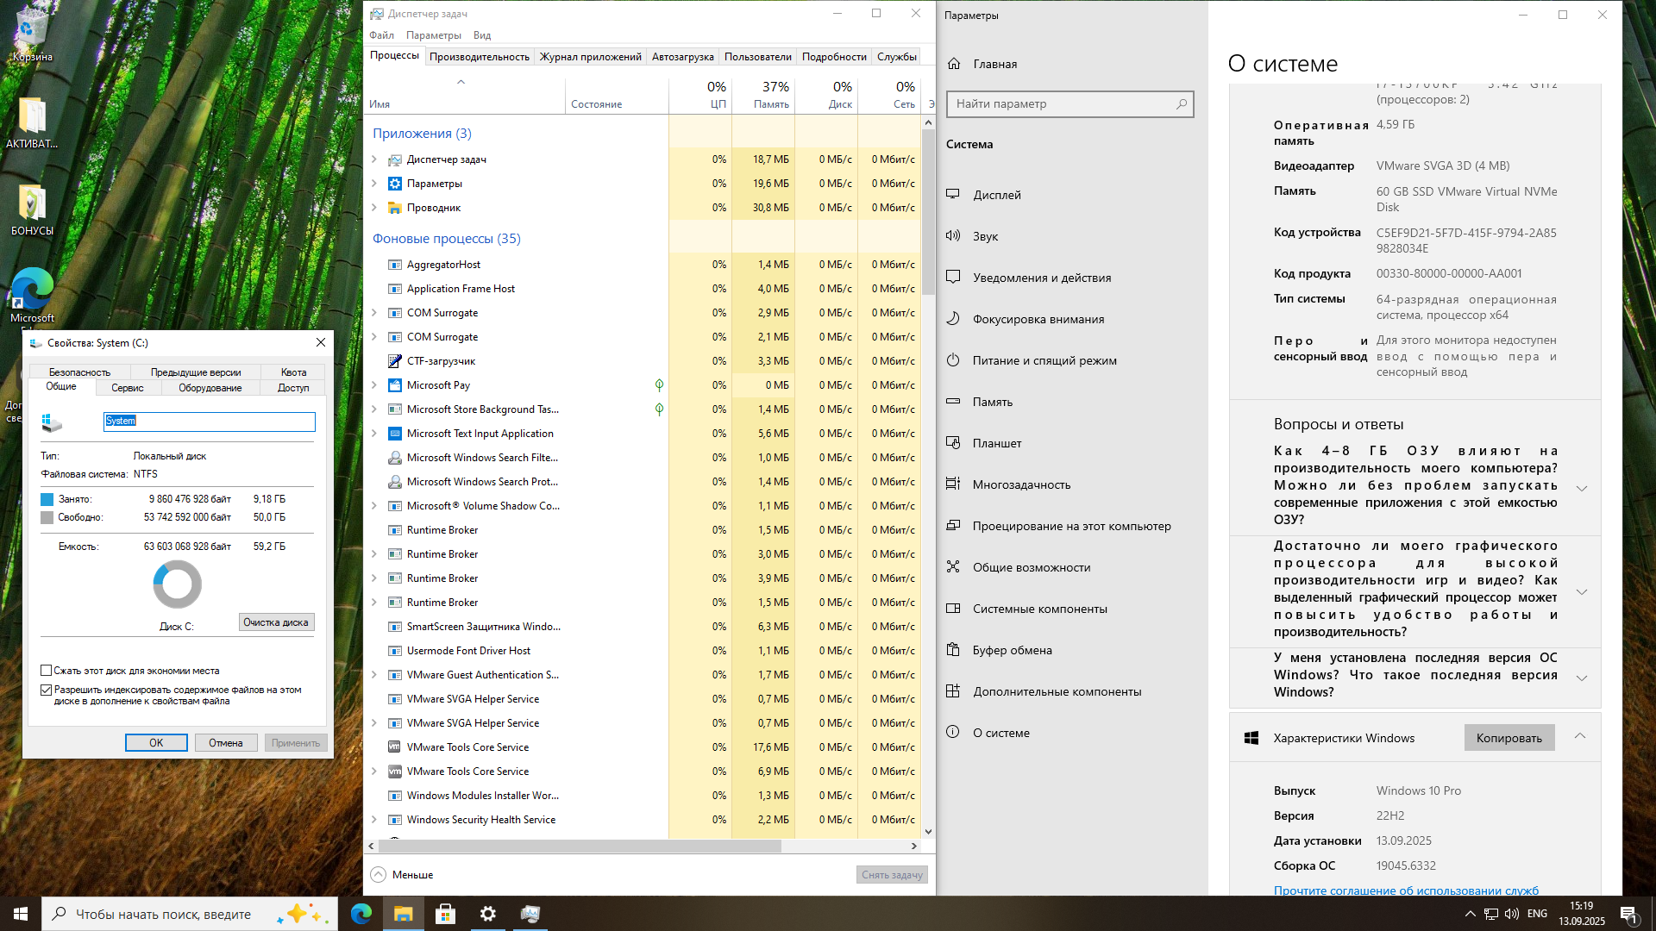Viewport: 1656px width, 931px height.
Task: Open Power and sleep icon
Action: (x=953, y=359)
